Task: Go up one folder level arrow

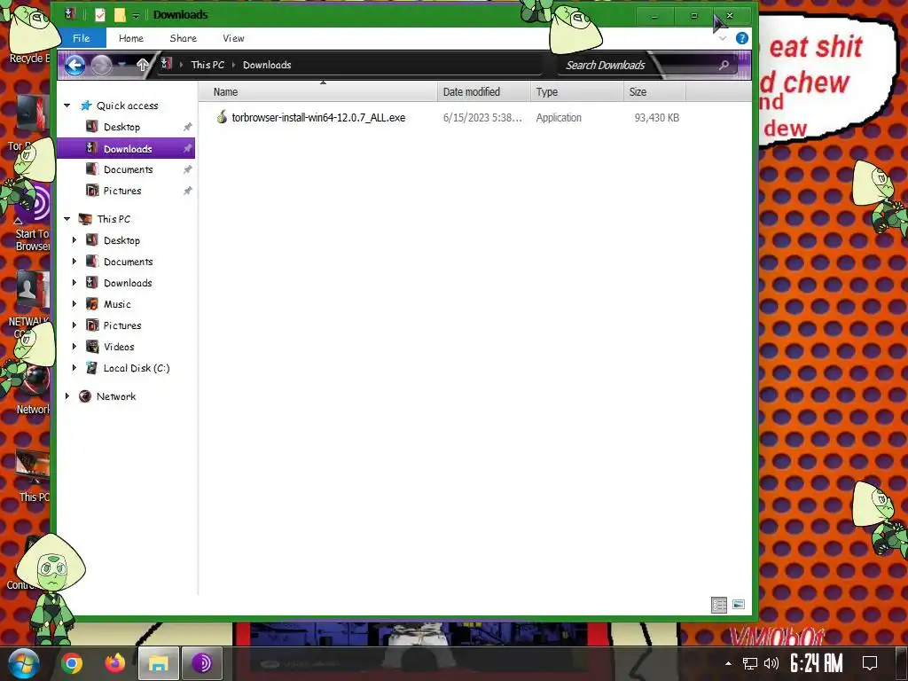Action: (x=143, y=65)
